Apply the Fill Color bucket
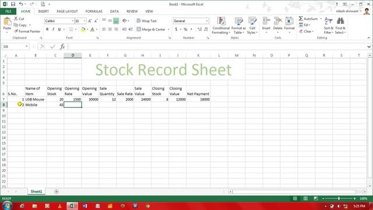 tap(83, 29)
